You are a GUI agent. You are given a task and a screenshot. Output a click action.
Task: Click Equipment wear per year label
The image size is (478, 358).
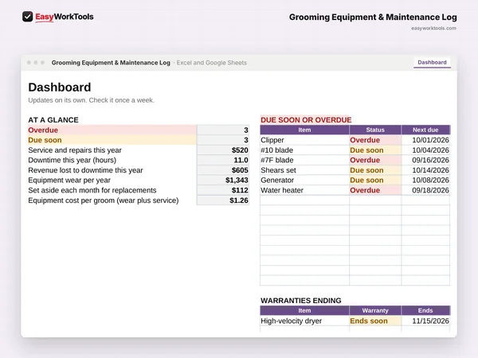69,181
